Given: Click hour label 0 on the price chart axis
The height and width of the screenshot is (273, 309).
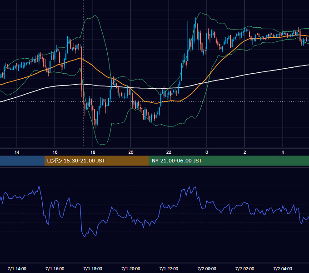Looking at the screenshot, I should tap(207, 152).
